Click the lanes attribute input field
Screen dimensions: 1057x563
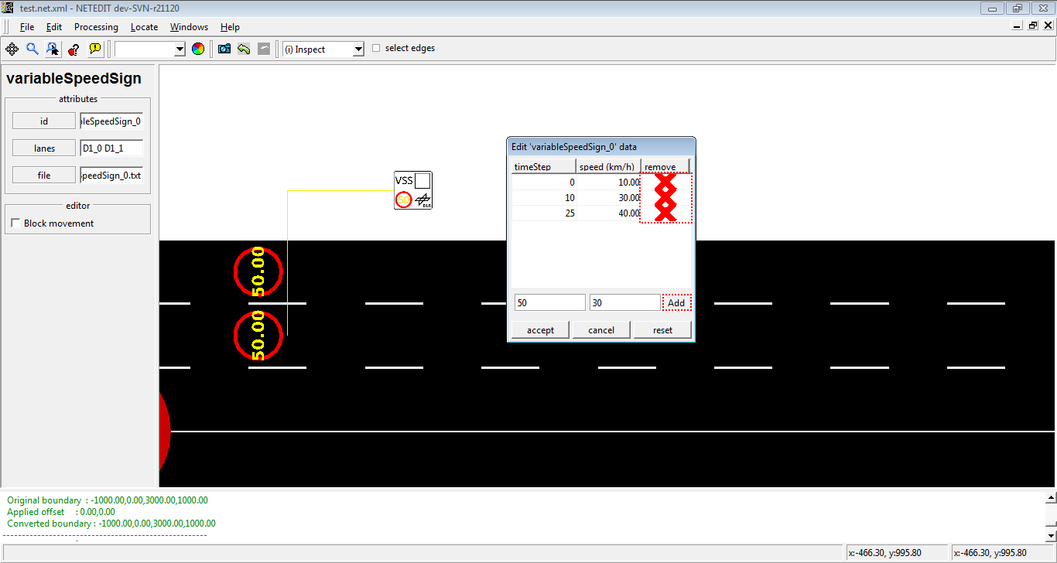click(111, 148)
